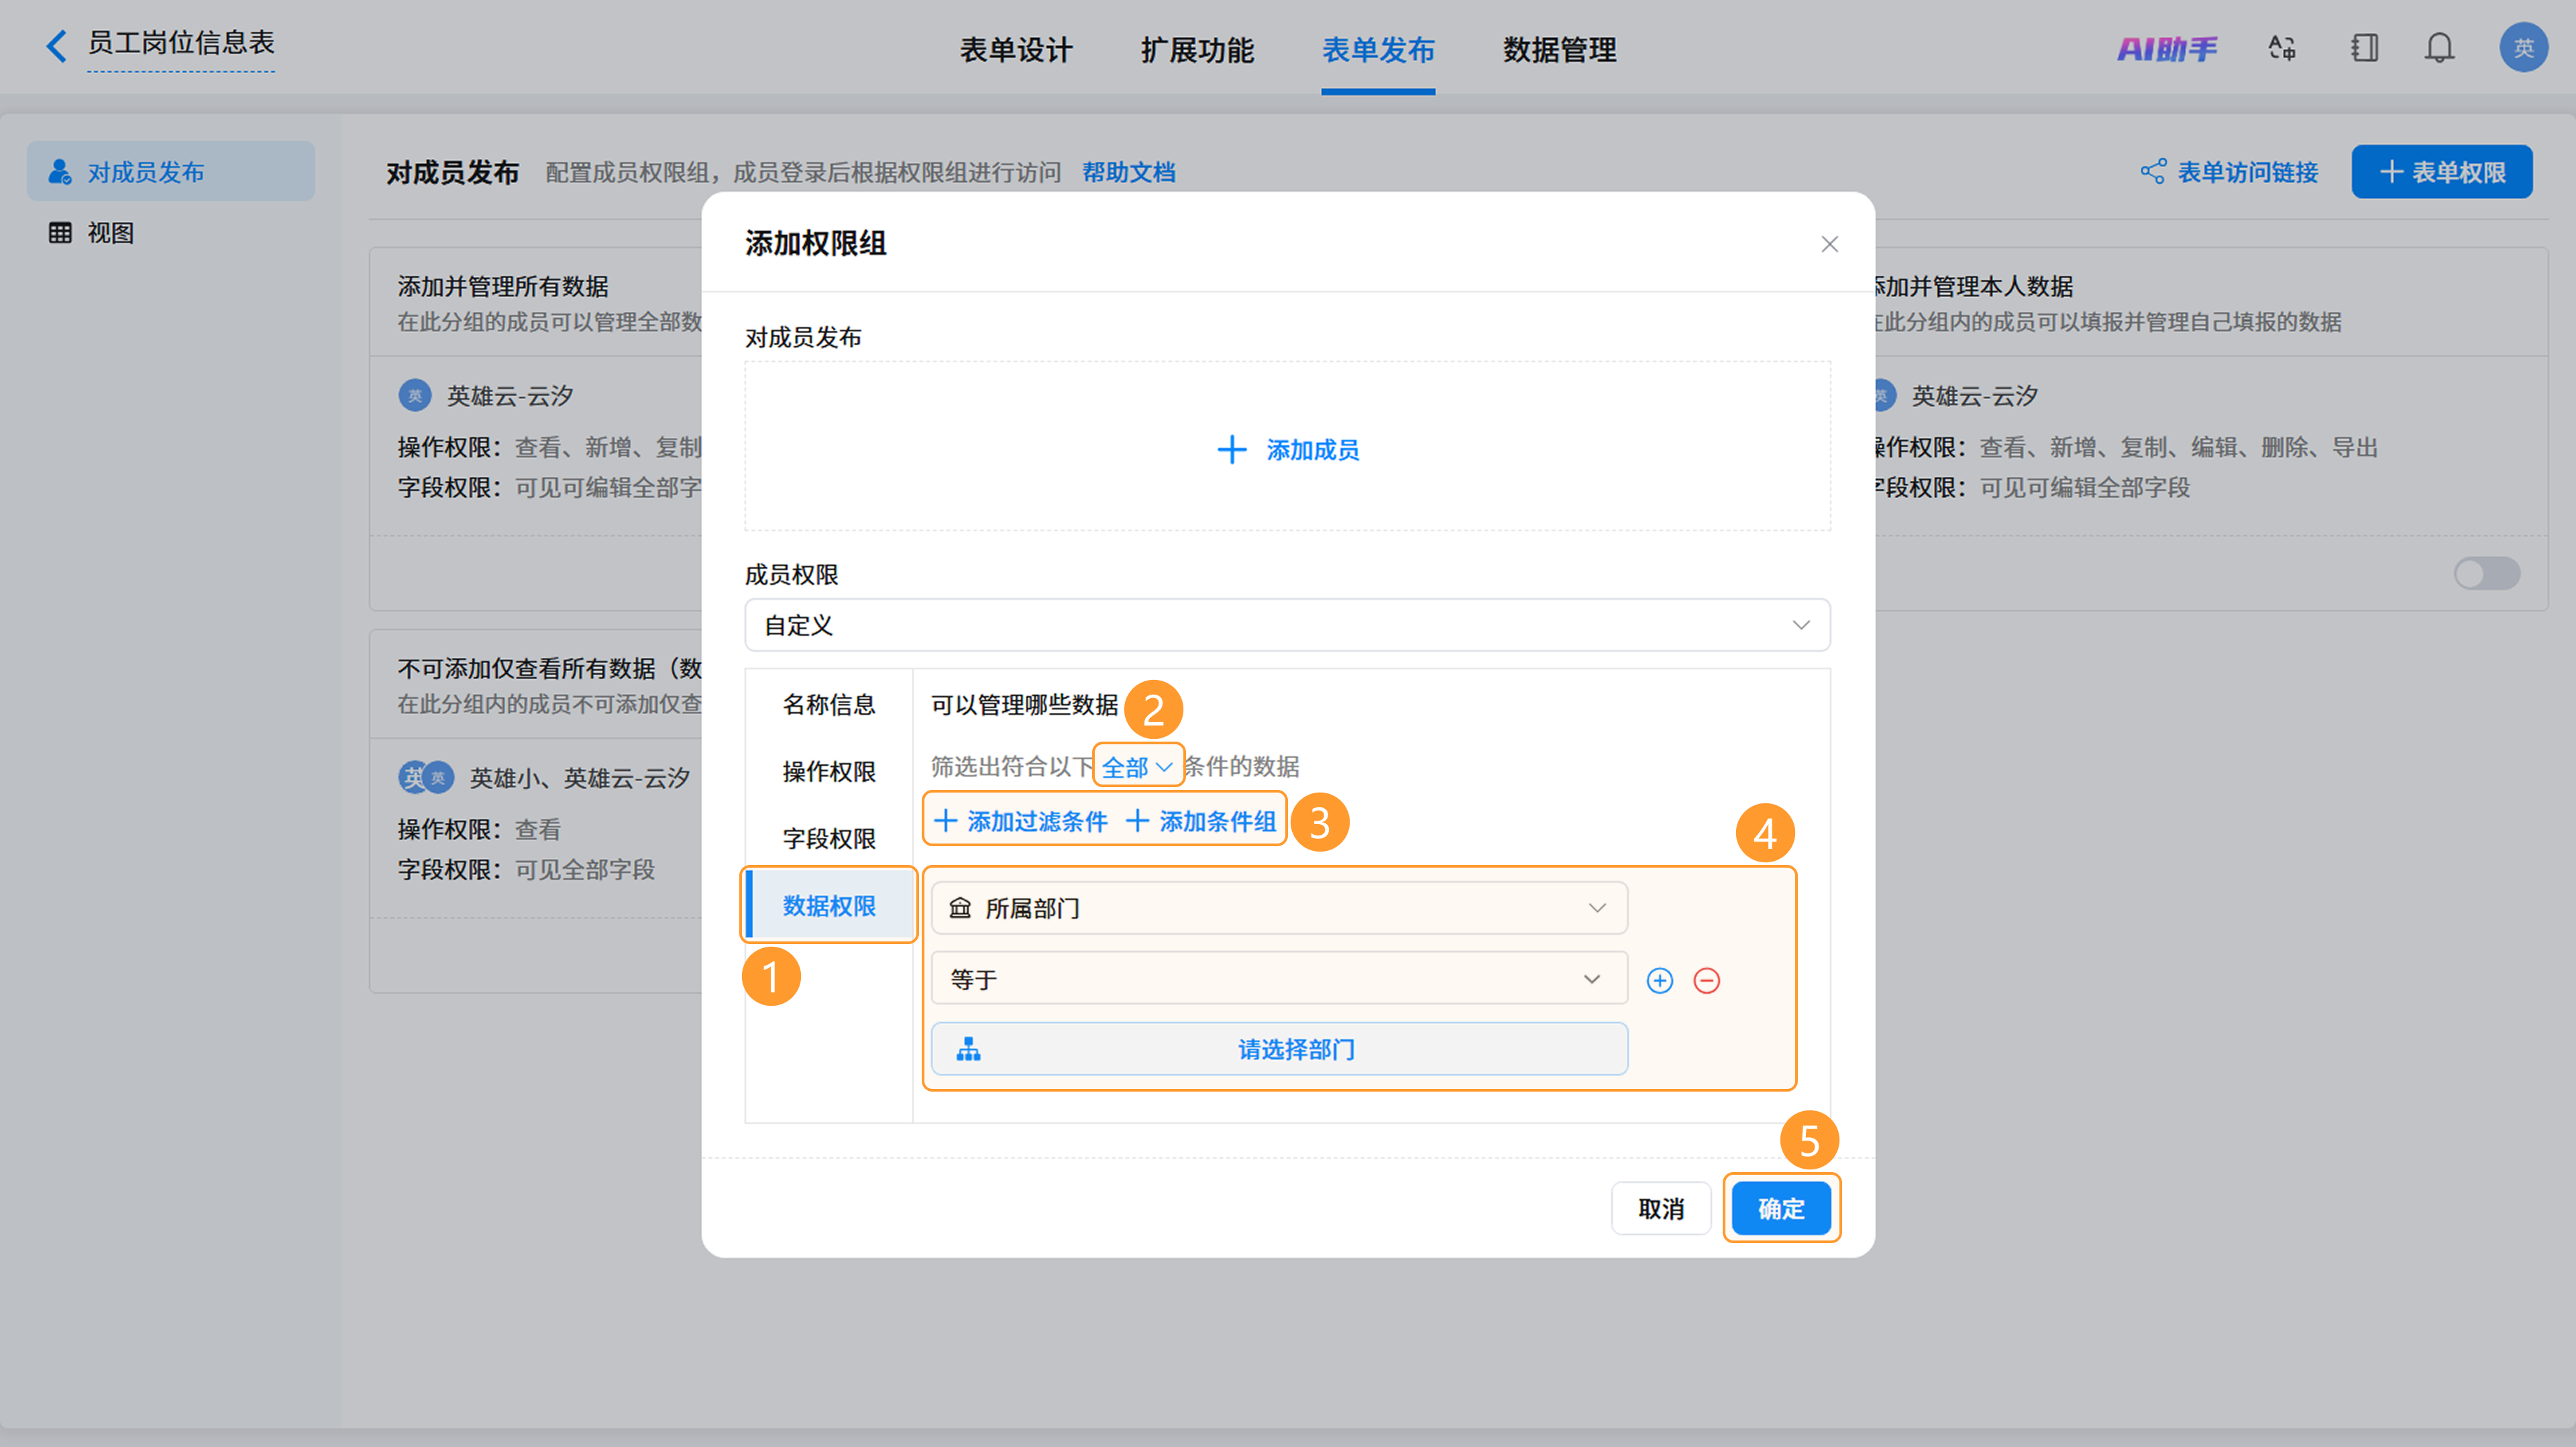Click 添加过滤条件 link
Viewport: 2576px width, 1447px height.
[x=1021, y=821]
